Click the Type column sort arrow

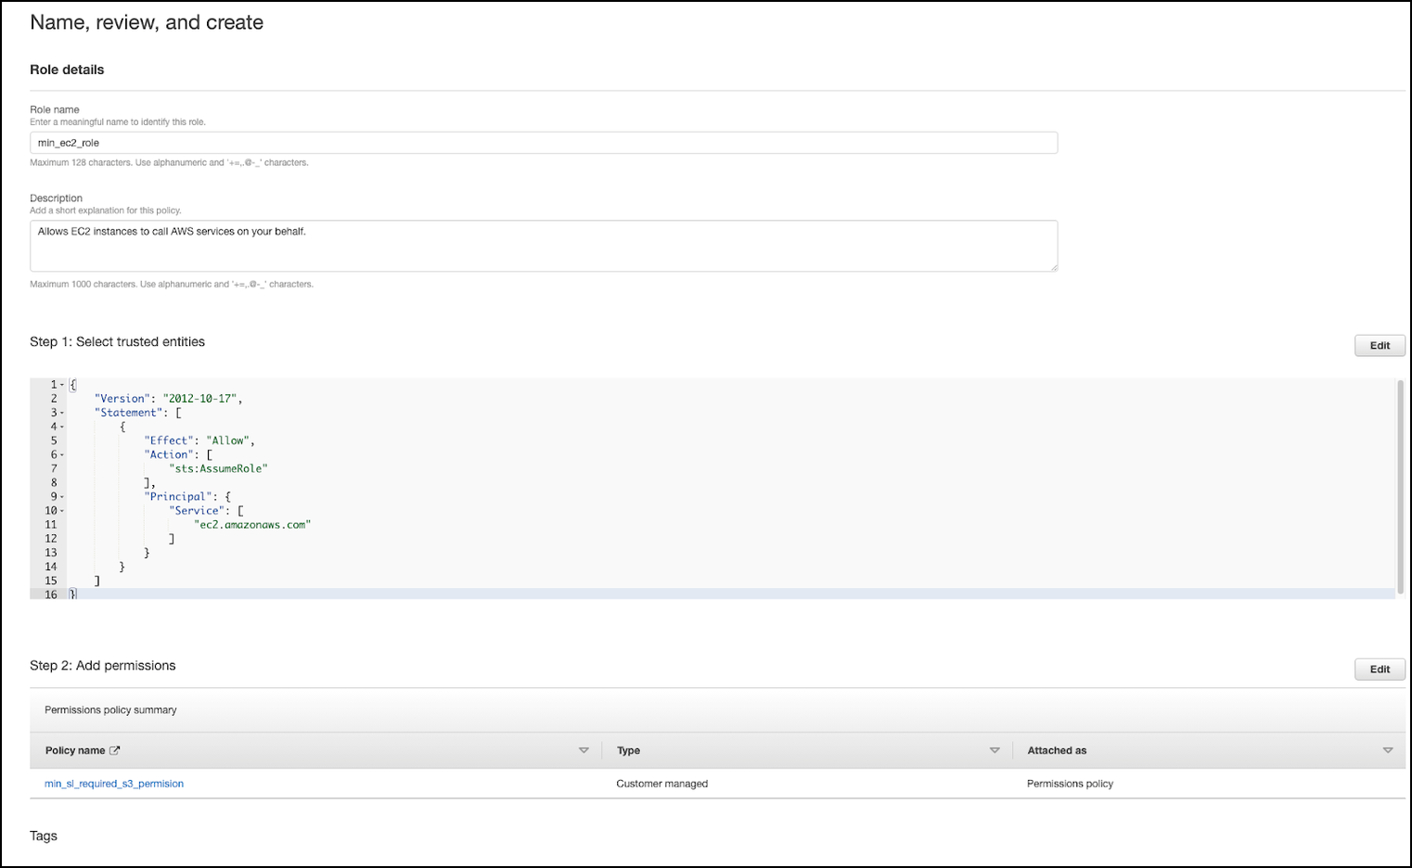(x=995, y=750)
